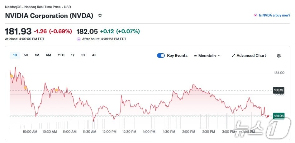Viewport: 295px width, 143px height.
Task: Click the after-hours moon icon
Action: tap(79, 39)
